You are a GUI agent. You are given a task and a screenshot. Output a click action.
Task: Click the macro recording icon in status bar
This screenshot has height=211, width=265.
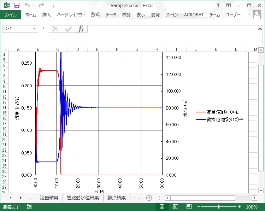(29, 207)
